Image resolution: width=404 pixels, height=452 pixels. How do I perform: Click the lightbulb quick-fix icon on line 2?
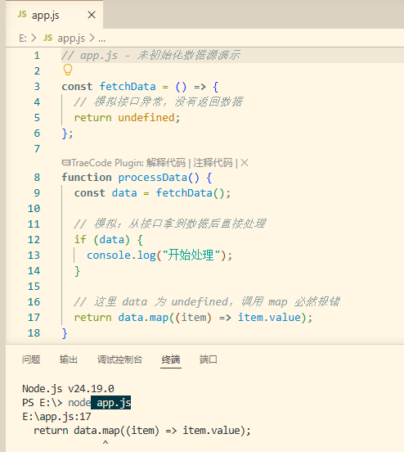pyautogui.click(x=68, y=70)
